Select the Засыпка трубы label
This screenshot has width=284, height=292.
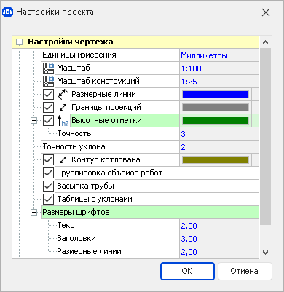pyautogui.click(x=85, y=186)
